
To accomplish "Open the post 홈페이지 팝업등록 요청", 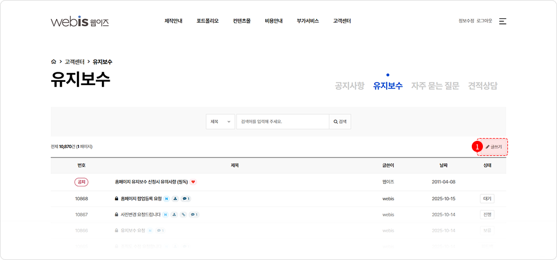I will coord(141,199).
